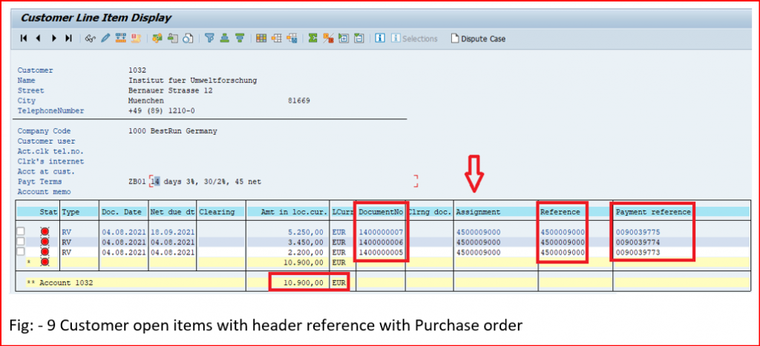The image size is (760, 346).
Task: Tick the checkbox for document 1400000006
Action: tap(21, 242)
